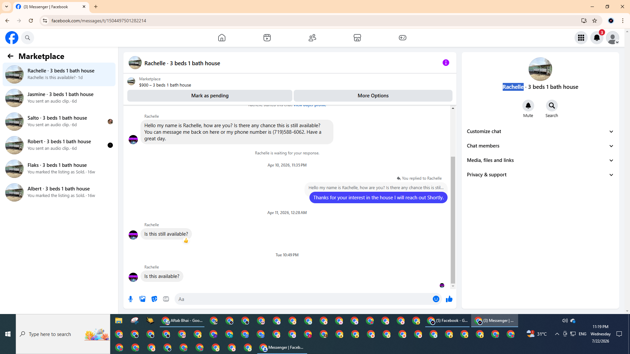Open Facebook search magnifier icon
The width and height of the screenshot is (630, 354).
[x=28, y=38]
